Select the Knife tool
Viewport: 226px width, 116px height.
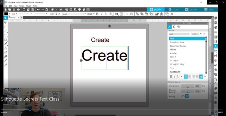[x=5, y=60]
